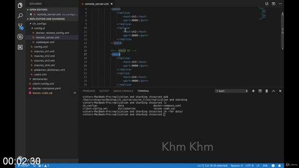The image size is (299, 168).
Task: Change language mode from XML
Action: point(265,166)
